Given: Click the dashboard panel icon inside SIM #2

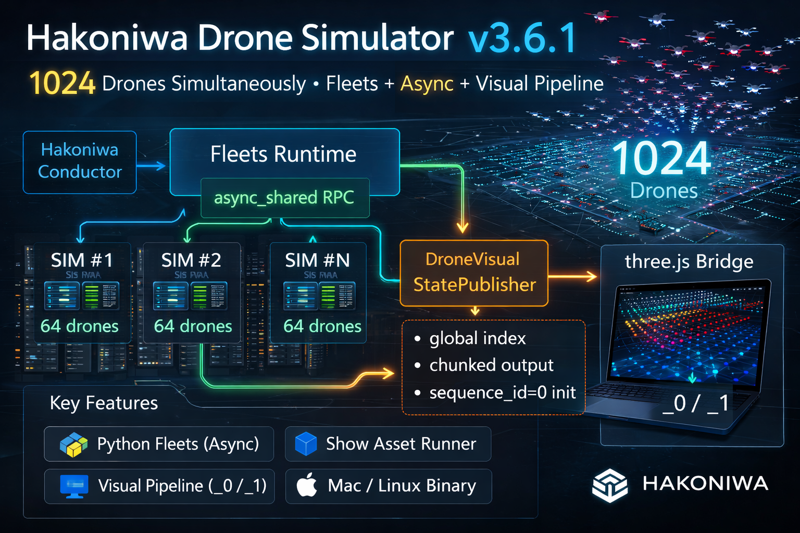Looking at the screenshot, I should point(190,296).
